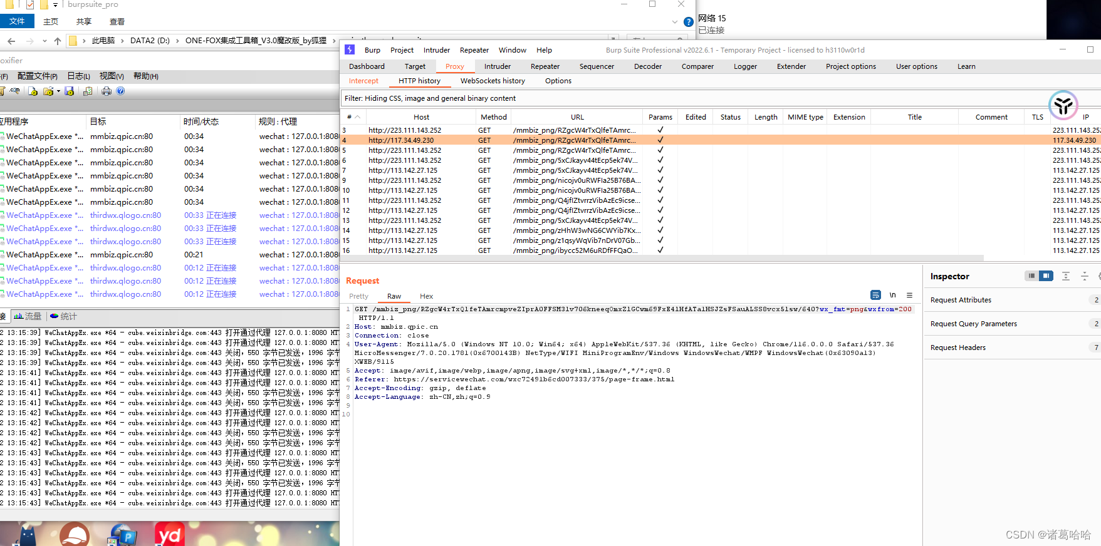The height and width of the screenshot is (546, 1101).
Task: Click the Inspector collapse all sections icon
Action: click(x=1085, y=276)
